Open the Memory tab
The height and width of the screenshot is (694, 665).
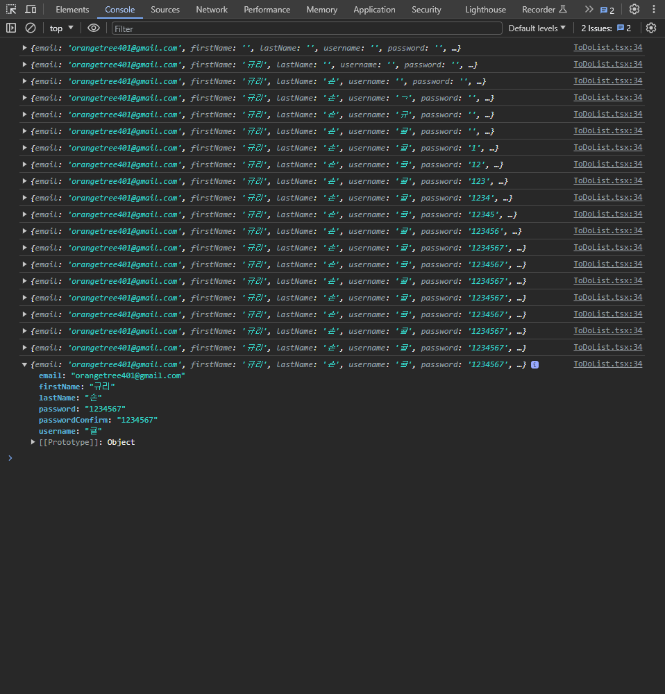(x=322, y=9)
